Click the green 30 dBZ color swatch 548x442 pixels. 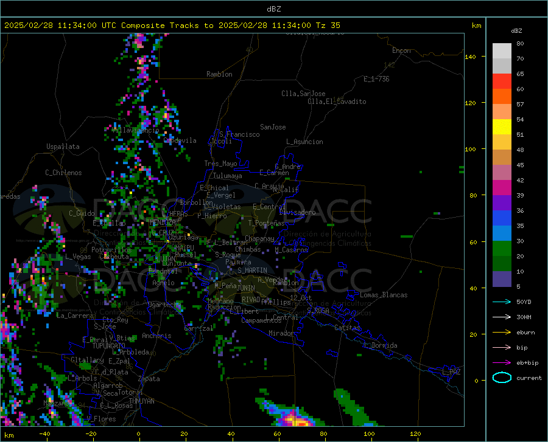[502, 249]
